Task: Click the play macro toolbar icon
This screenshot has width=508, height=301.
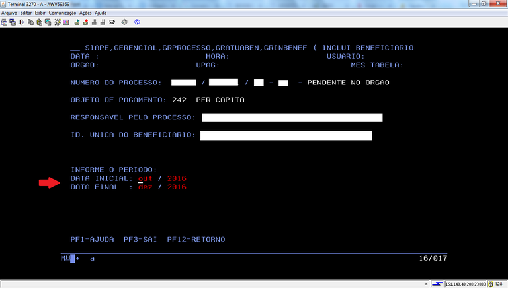Action: pos(77,22)
